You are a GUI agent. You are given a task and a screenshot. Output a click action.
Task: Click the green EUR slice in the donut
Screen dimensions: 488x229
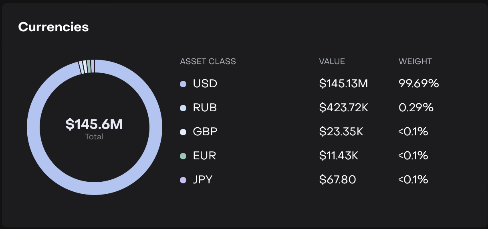(x=89, y=67)
